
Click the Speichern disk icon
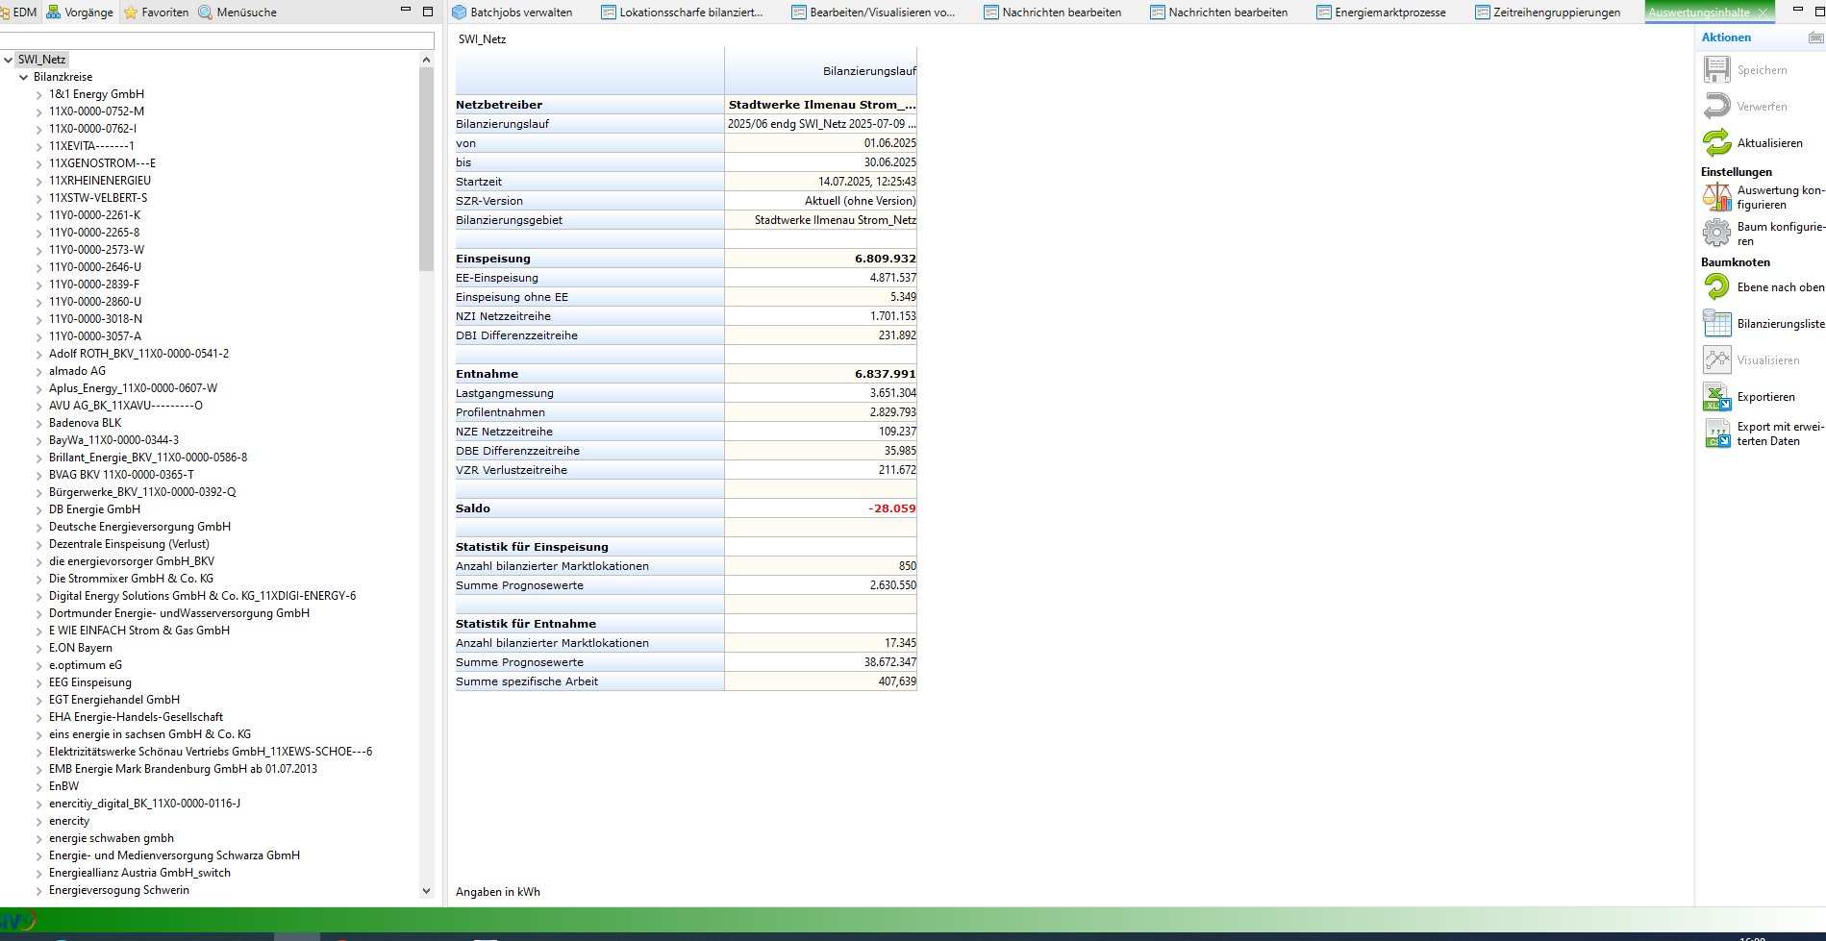(1716, 70)
